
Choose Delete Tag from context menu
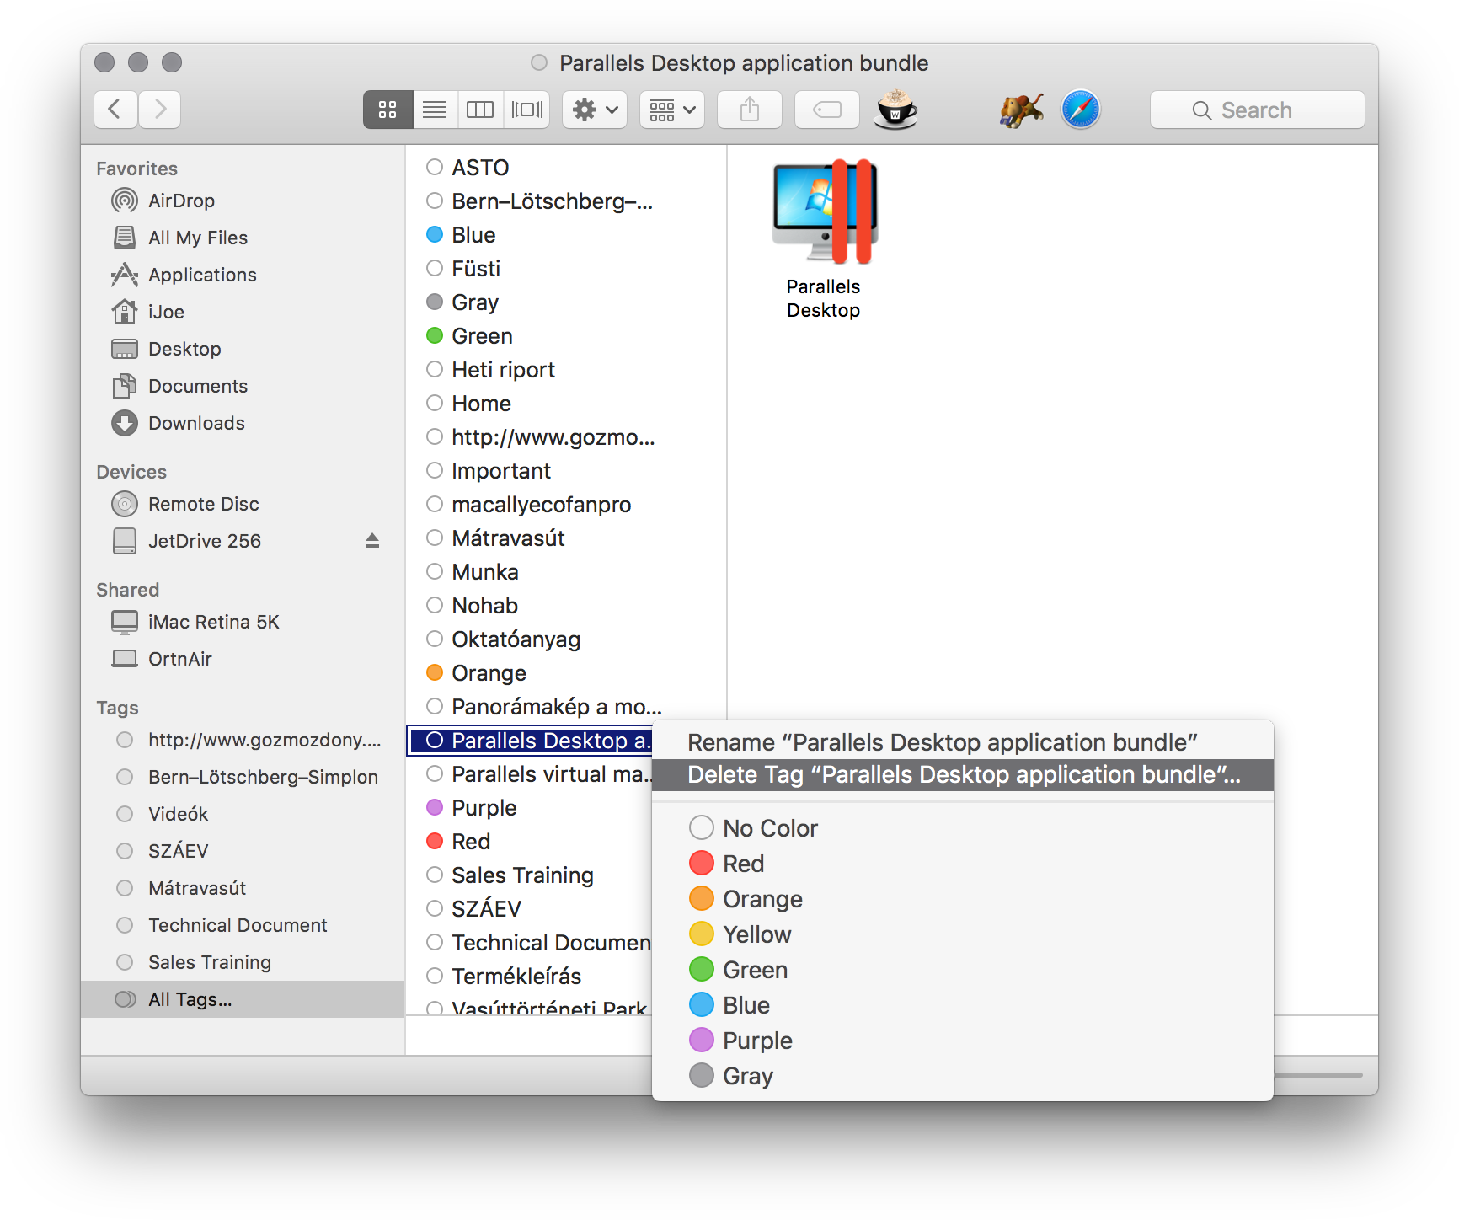[963, 775]
